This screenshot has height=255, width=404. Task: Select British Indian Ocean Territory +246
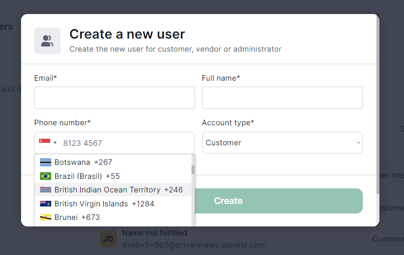coord(118,190)
